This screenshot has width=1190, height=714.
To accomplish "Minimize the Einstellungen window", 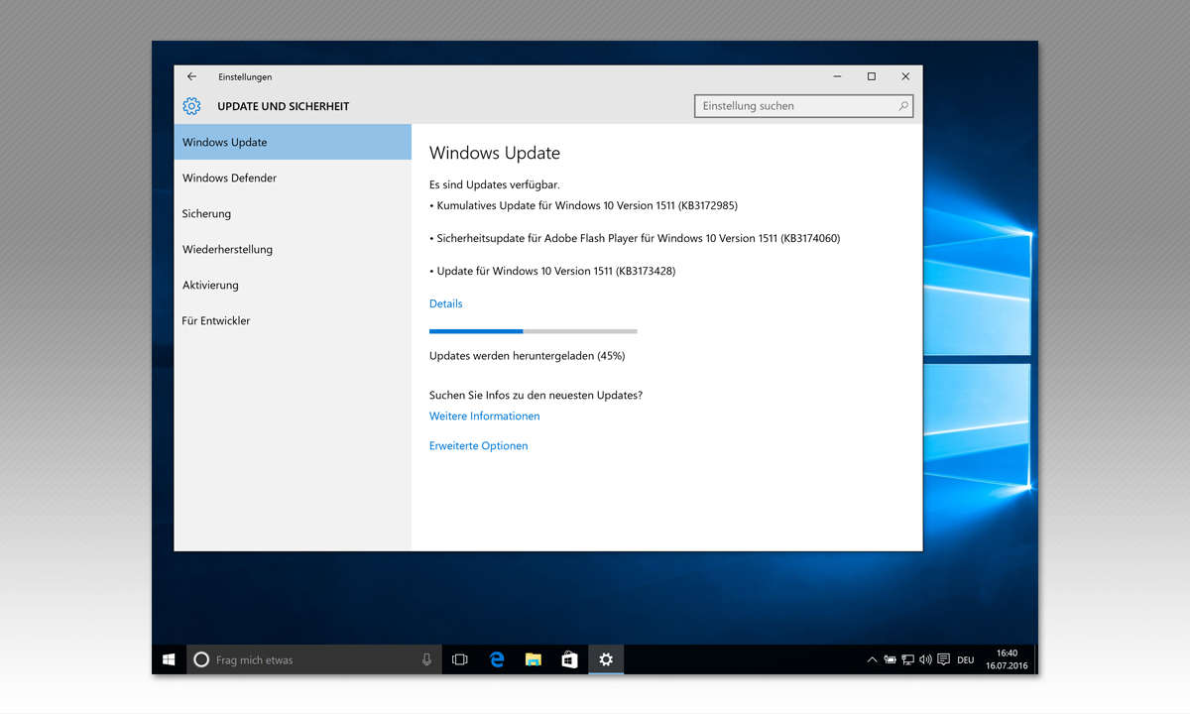I will pos(838,76).
